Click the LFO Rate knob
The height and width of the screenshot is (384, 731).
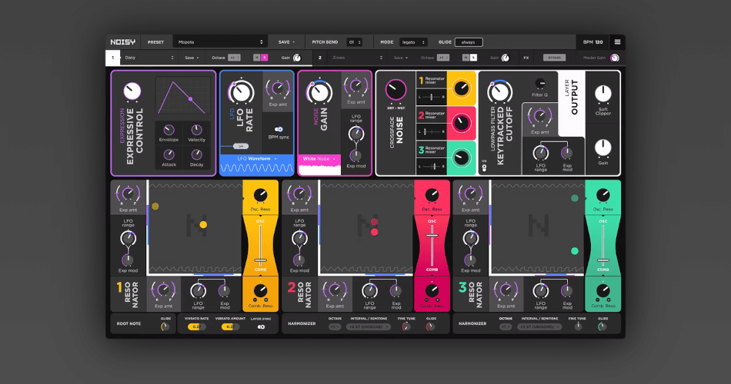(241, 93)
